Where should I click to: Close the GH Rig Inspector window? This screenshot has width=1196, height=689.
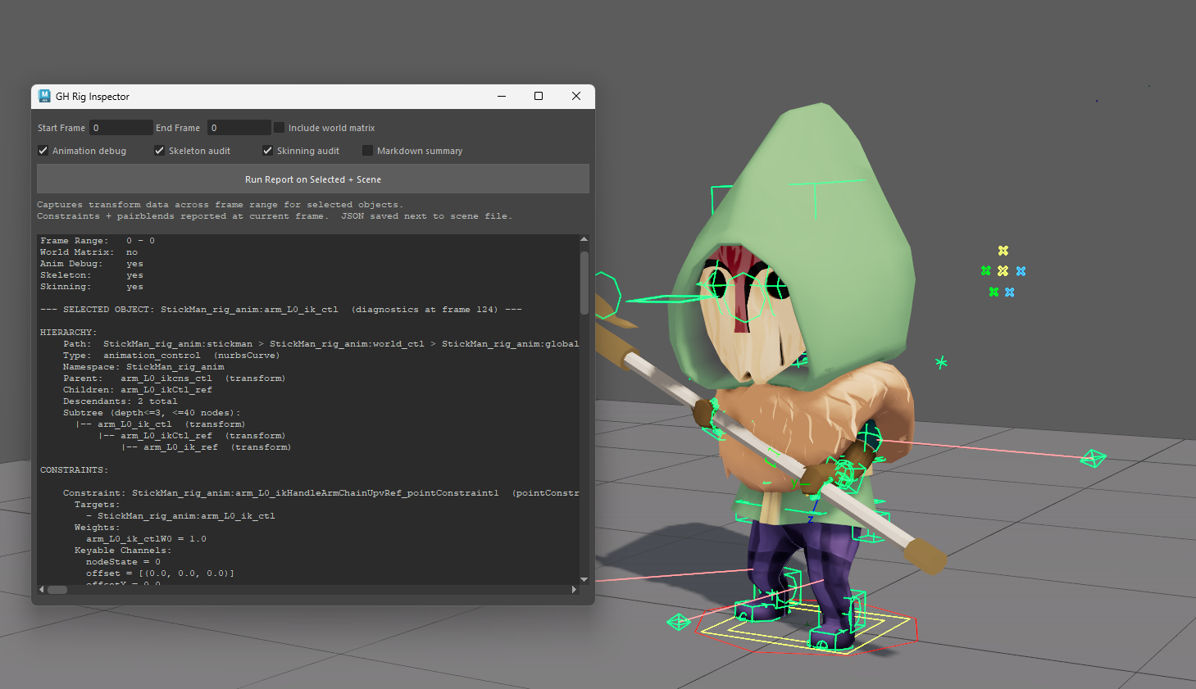click(x=576, y=96)
